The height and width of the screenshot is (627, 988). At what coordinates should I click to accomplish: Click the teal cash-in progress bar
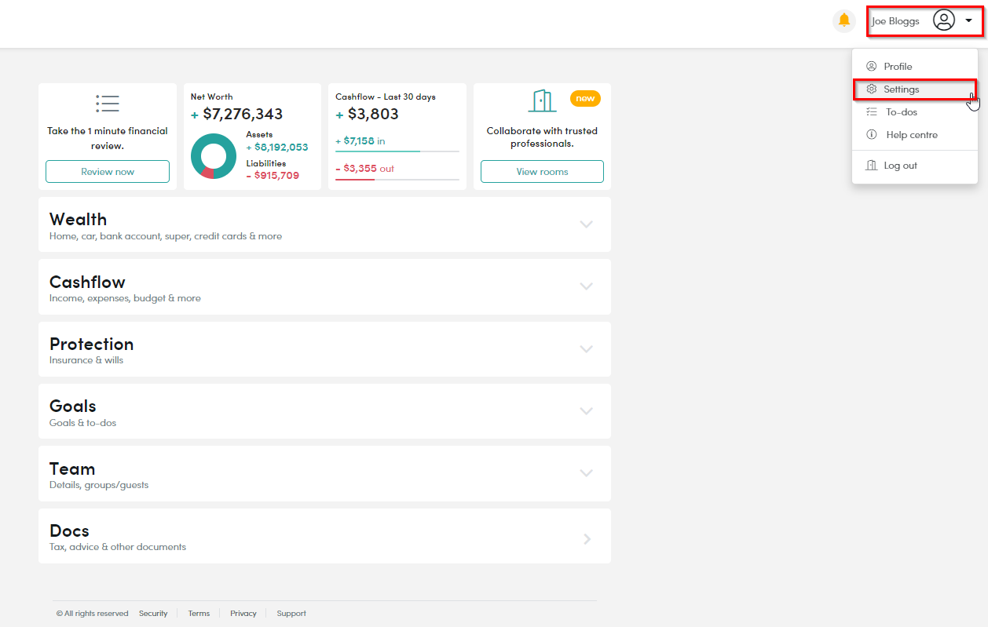click(397, 151)
